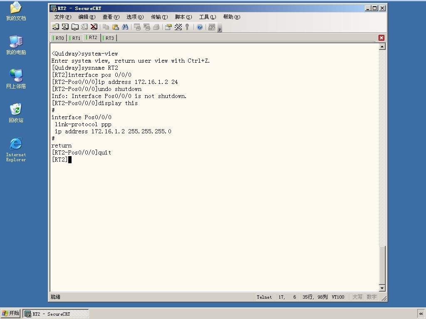This screenshot has height=319, width=426.
Task: Click the Disconnect session icon
Action: 94,27
